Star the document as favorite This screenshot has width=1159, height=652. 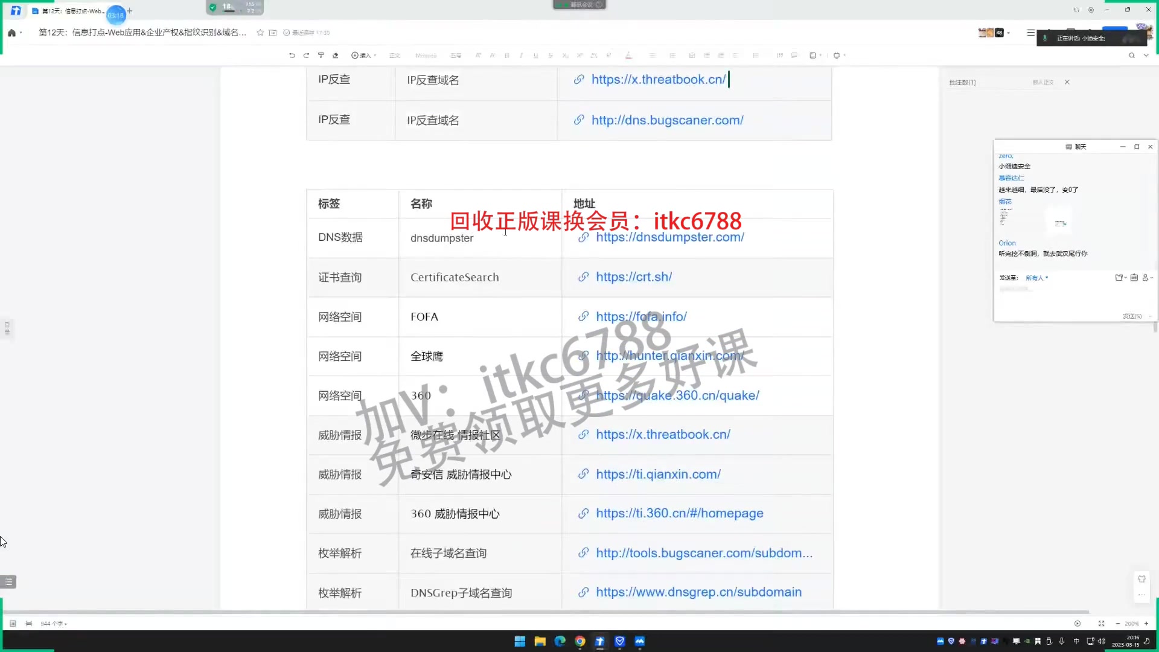point(260,33)
